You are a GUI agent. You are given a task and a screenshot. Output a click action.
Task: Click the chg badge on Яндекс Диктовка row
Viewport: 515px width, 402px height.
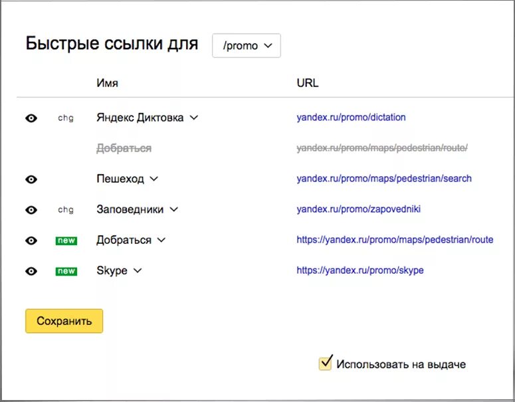[66, 118]
